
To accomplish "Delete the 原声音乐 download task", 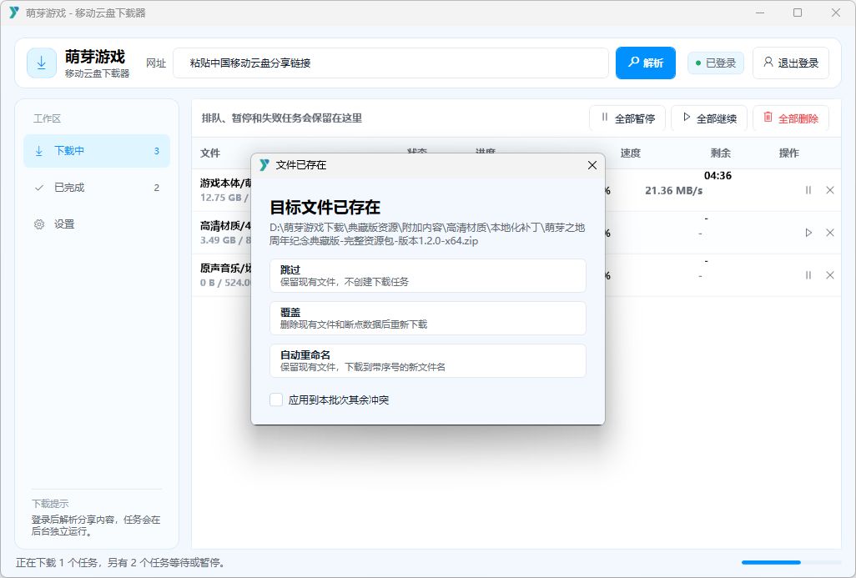I will (x=830, y=275).
